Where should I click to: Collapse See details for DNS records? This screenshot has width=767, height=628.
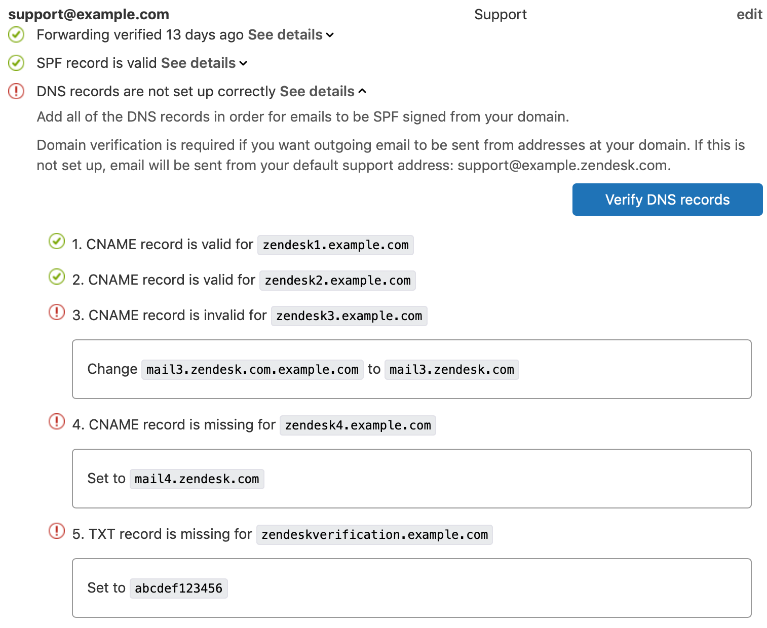(322, 92)
